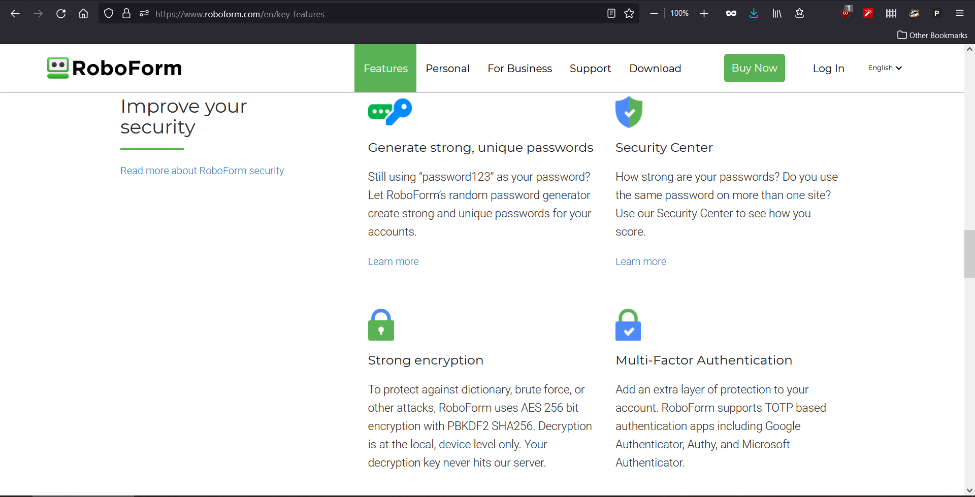Image resolution: width=975 pixels, height=497 pixels.
Task: Reset zoom level at 100%
Action: [679, 13]
